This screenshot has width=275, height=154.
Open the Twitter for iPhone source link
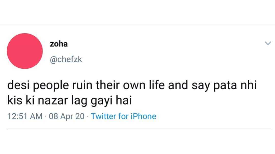[x=123, y=116]
